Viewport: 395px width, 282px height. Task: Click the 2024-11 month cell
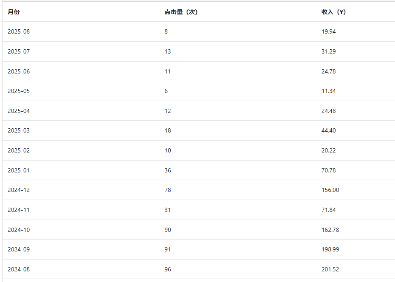[19, 210]
